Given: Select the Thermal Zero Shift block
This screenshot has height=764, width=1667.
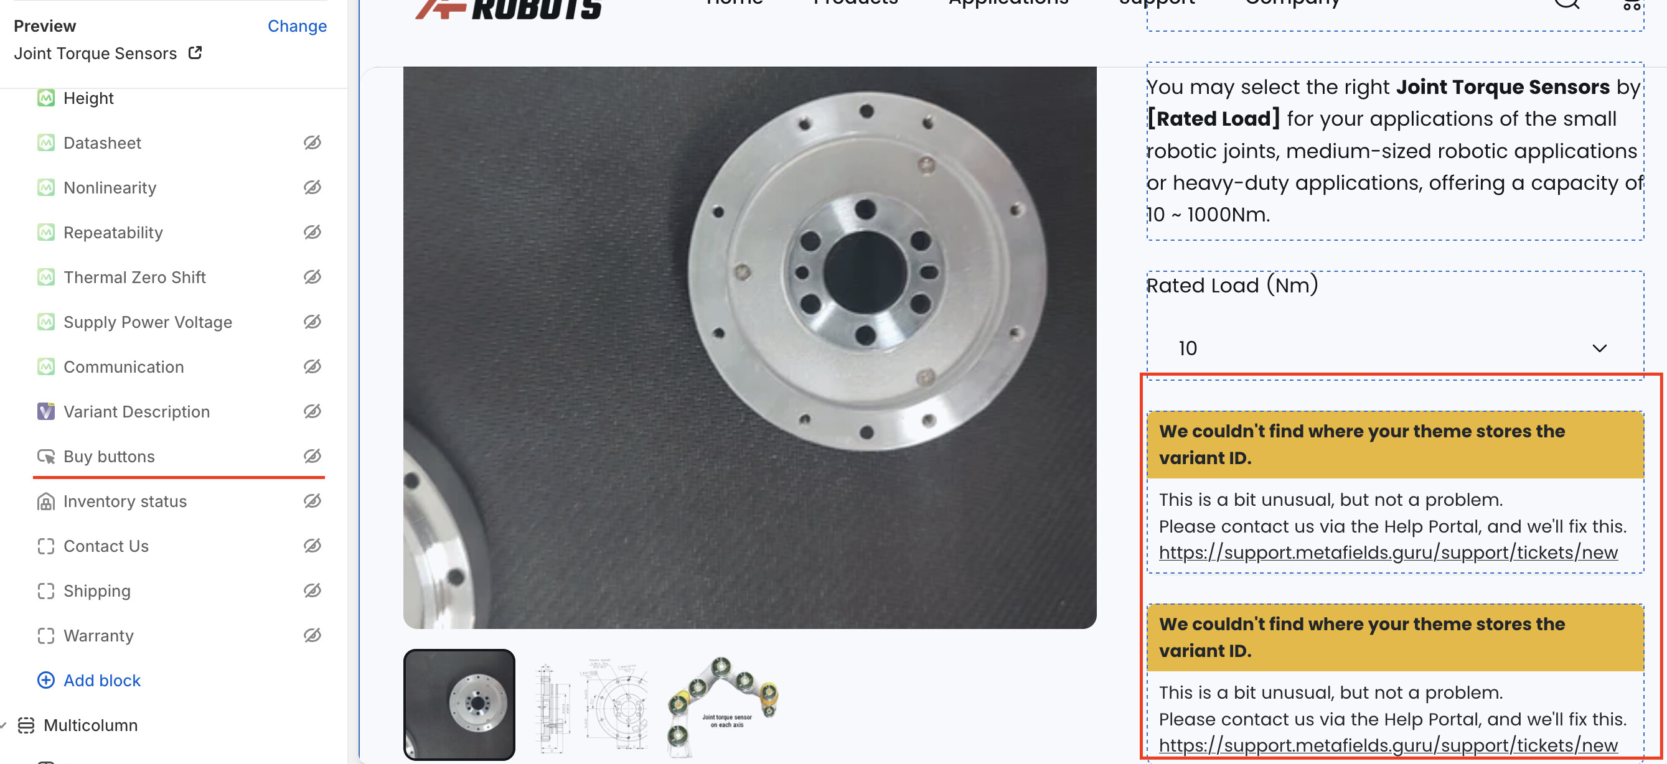Looking at the screenshot, I should (134, 277).
